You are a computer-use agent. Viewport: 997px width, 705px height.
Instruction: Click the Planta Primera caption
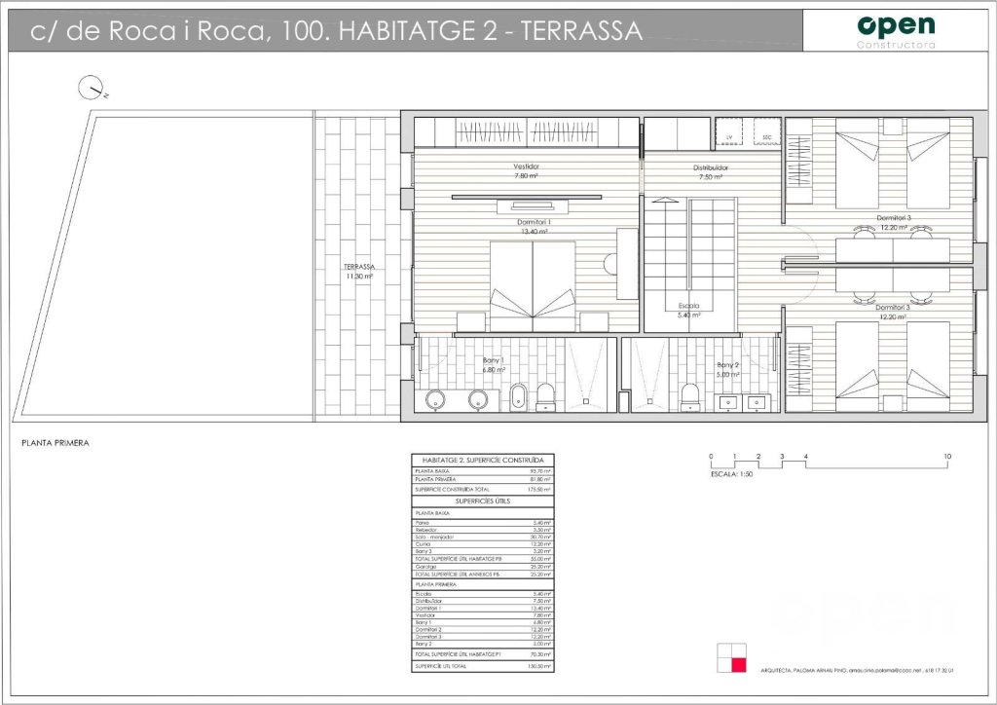55,442
